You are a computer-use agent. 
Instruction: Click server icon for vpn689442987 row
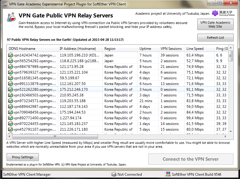tap(11, 106)
